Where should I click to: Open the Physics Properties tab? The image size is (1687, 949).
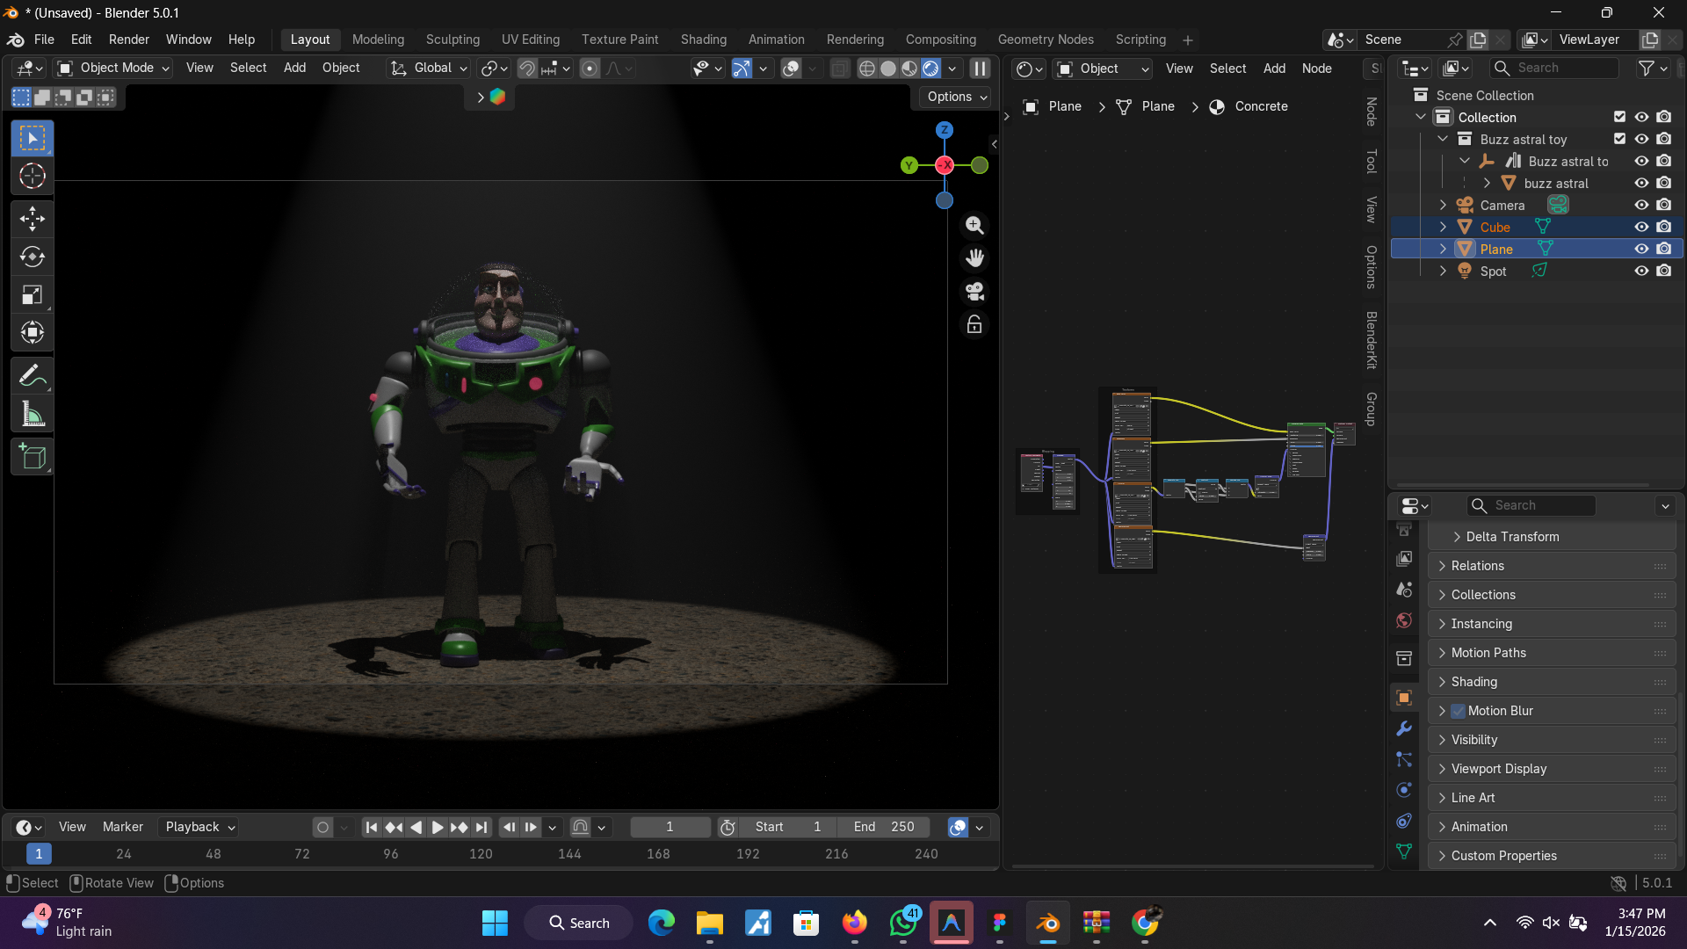[x=1403, y=790]
